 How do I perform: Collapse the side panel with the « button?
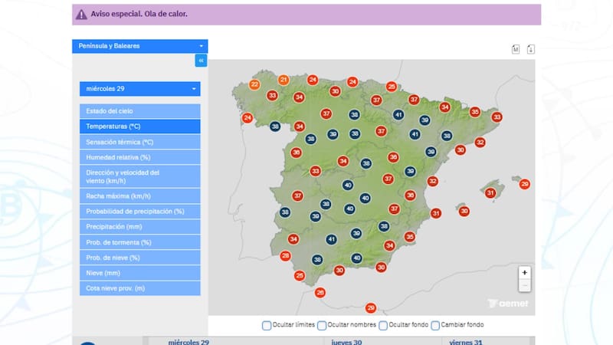coord(201,61)
